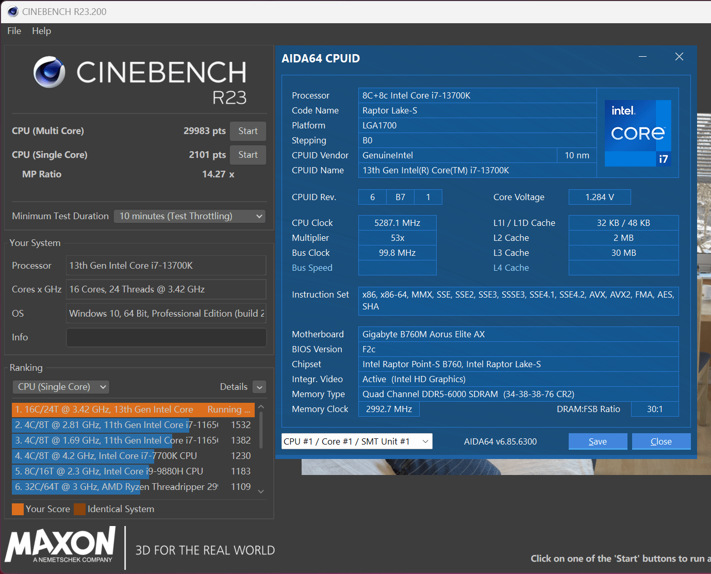This screenshot has height=574, width=711.
Task: Click the Code Name value Raptor Lake-S
Action: pyautogui.click(x=477, y=110)
